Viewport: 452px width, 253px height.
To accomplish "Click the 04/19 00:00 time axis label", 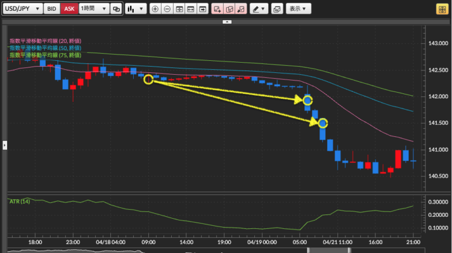I will coord(262,242).
